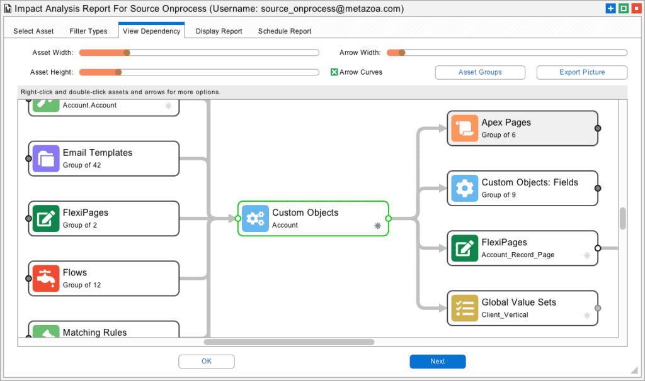This screenshot has height=381, width=645.
Task: Click the Email Templates folder icon
Action: (45, 158)
